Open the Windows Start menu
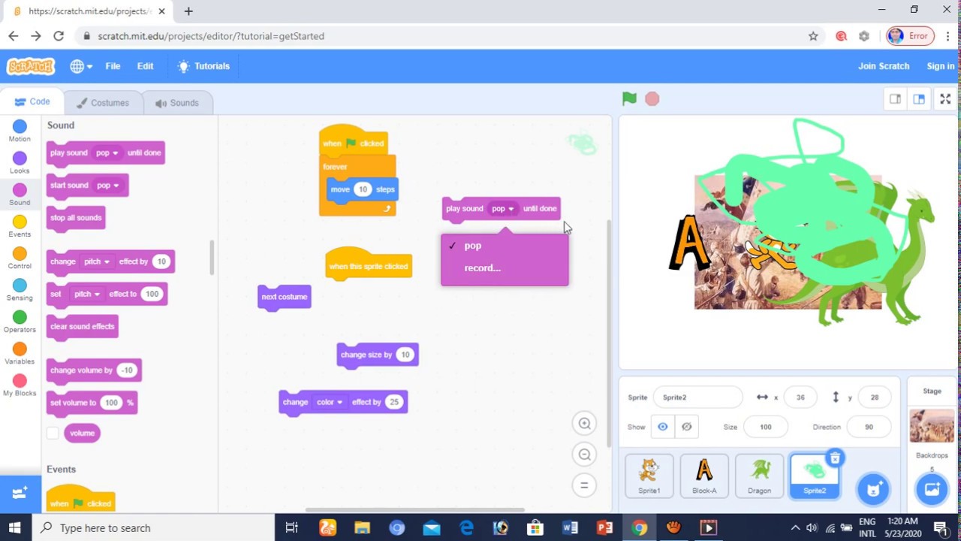Screen dimensions: 961x541 (x=15, y=527)
